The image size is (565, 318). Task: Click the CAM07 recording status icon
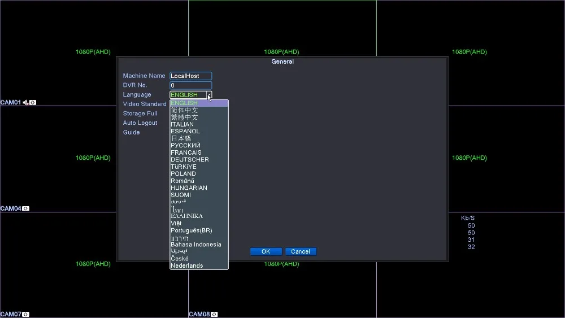tap(25, 315)
